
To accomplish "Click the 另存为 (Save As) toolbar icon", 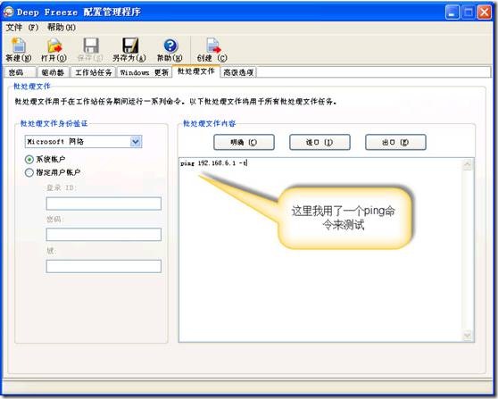I will (129, 49).
